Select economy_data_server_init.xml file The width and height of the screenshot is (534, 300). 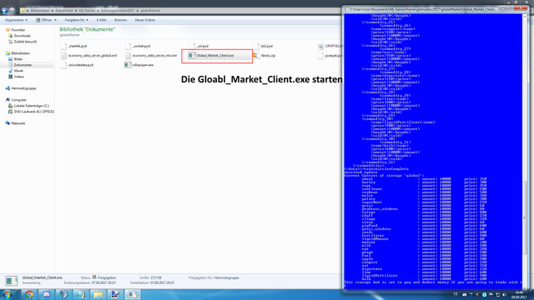coord(154,56)
